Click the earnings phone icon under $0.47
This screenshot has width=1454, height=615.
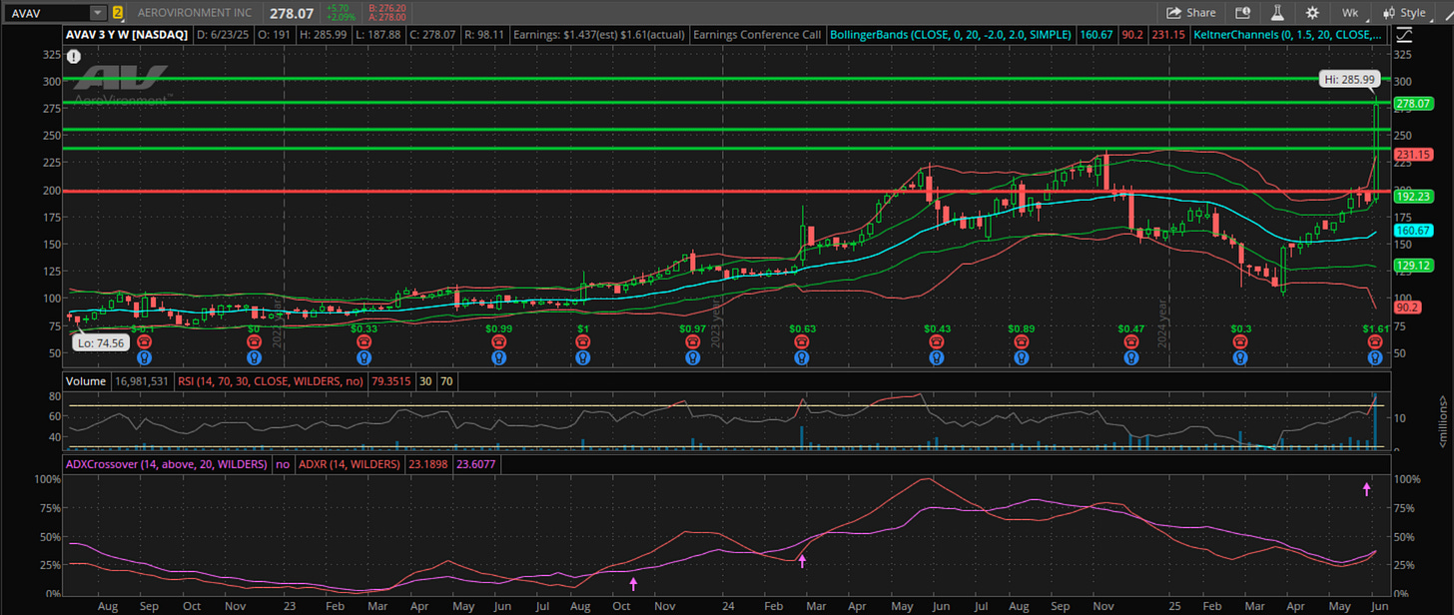(x=1130, y=341)
